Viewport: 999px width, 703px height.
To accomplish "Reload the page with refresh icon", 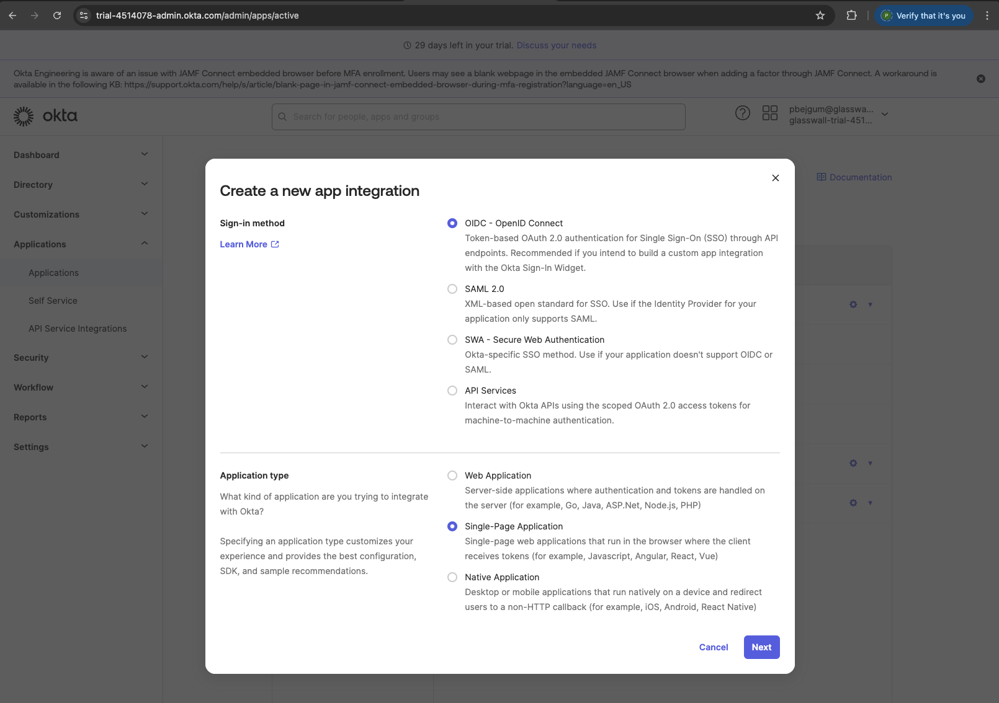I will pyautogui.click(x=57, y=15).
